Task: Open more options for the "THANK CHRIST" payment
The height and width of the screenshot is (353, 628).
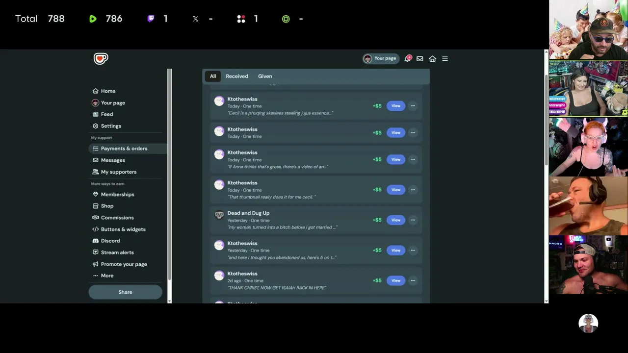Action: tap(413, 280)
